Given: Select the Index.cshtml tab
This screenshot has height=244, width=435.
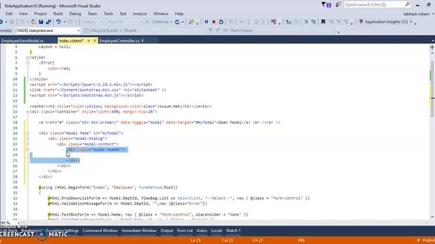Looking at the screenshot, I should point(71,41).
